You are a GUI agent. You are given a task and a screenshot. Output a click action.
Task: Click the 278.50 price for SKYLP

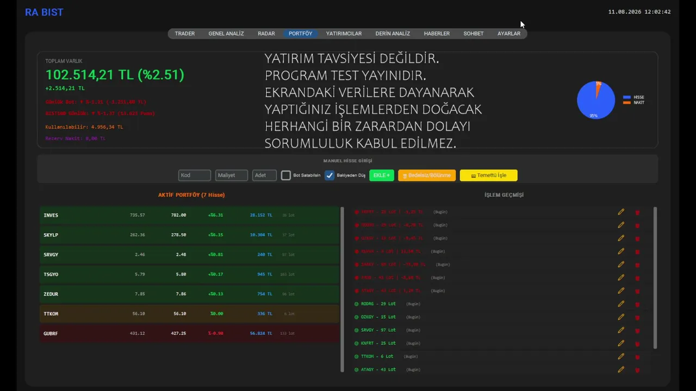coord(178,235)
